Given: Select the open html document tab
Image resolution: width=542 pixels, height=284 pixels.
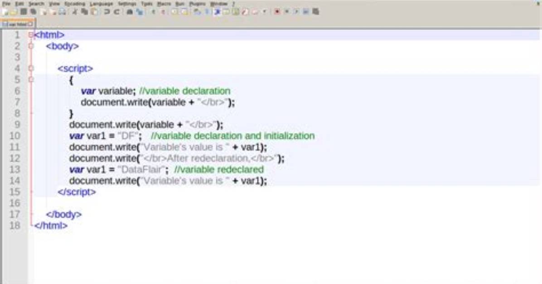Looking at the screenshot, I should (17, 24).
